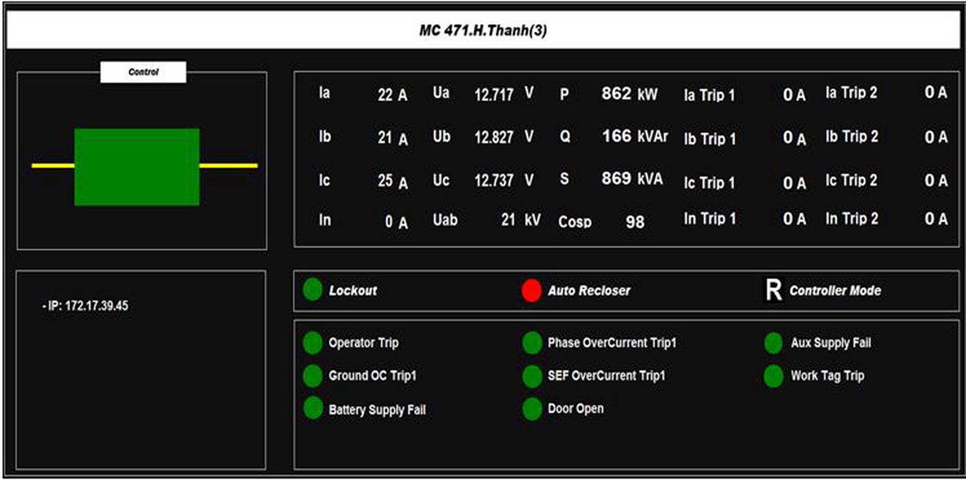Click the yellow line left of breaker
Image resolution: width=966 pixels, height=480 pixels.
[x=53, y=165]
